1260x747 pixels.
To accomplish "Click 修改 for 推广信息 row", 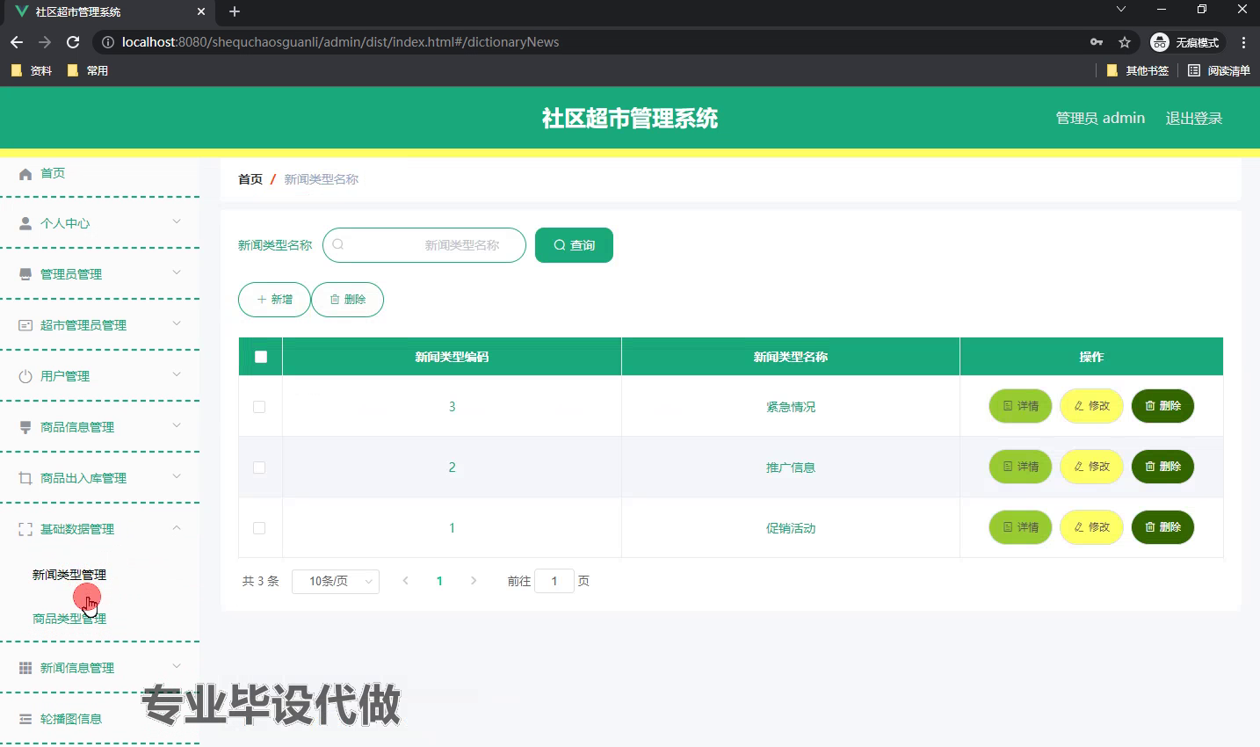I will tap(1091, 467).
